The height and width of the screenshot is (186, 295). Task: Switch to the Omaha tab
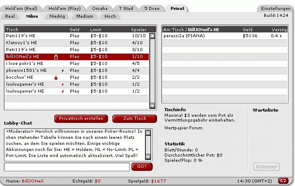click(100, 9)
